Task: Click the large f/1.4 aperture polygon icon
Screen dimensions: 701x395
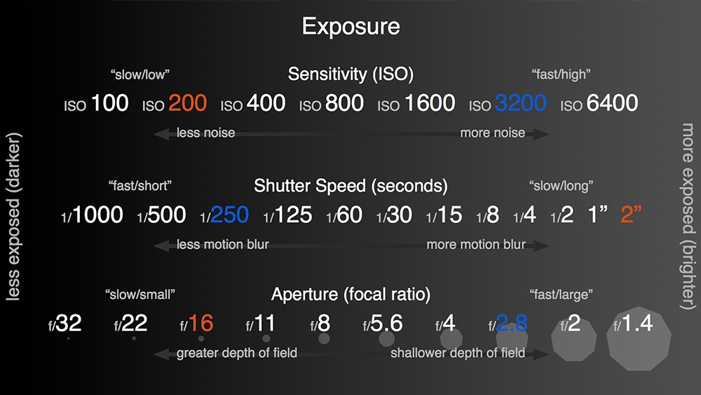Action: click(x=639, y=339)
